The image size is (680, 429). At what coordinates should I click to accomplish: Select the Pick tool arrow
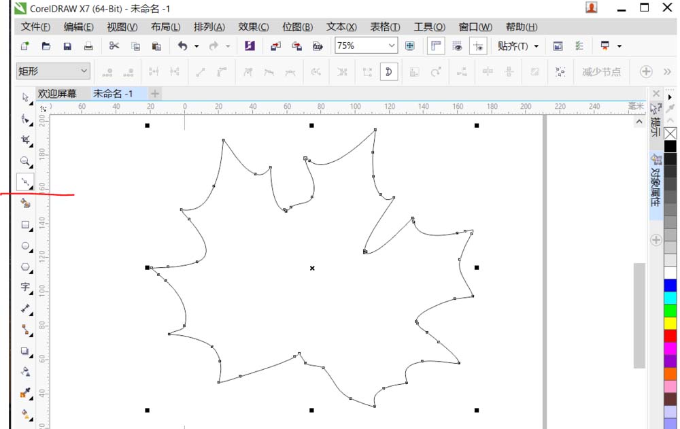click(x=25, y=97)
